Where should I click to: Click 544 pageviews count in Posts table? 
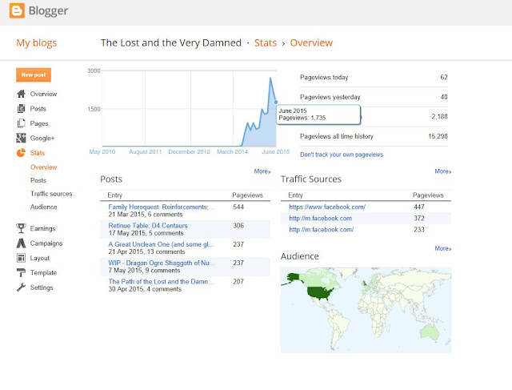(238, 207)
